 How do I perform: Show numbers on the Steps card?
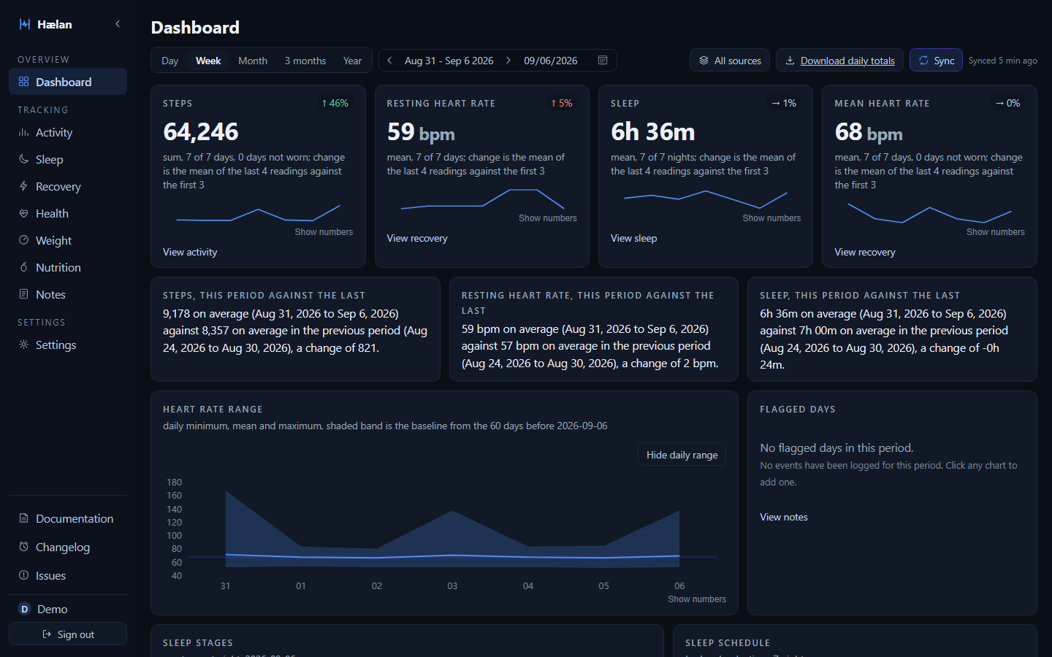(324, 231)
